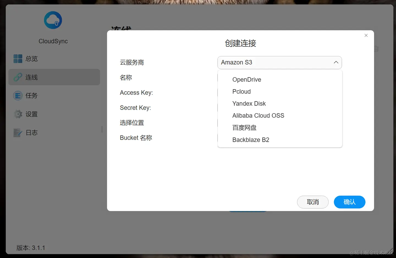Open the 设置 sidebar item
This screenshot has width=396, height=258.
click(54, 114)
